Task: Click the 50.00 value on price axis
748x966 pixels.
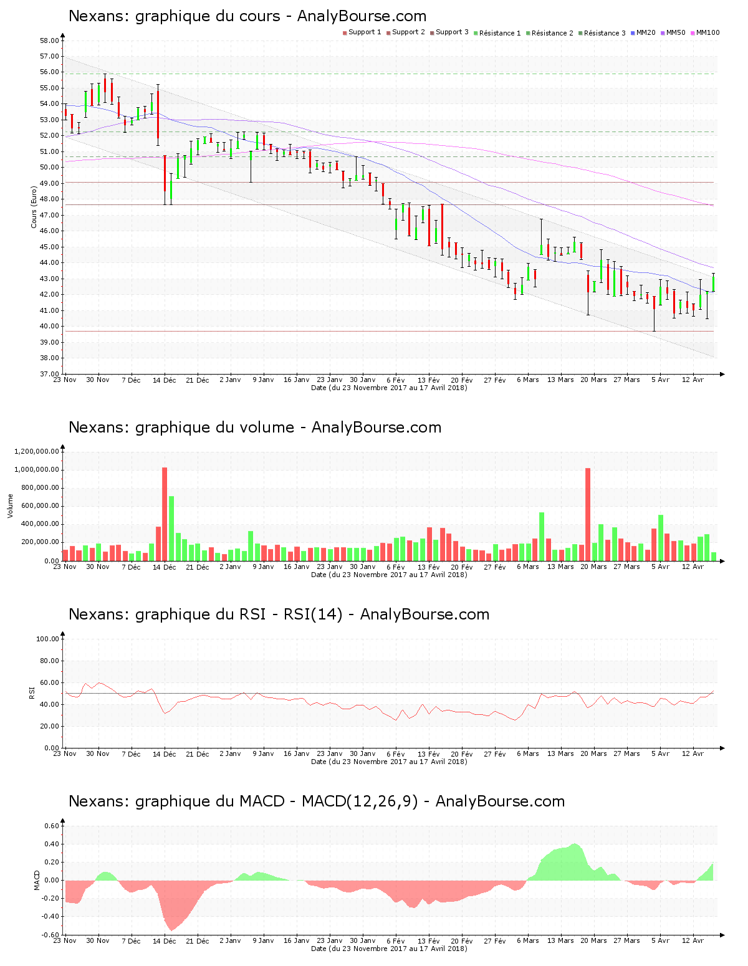Action: 49,168
